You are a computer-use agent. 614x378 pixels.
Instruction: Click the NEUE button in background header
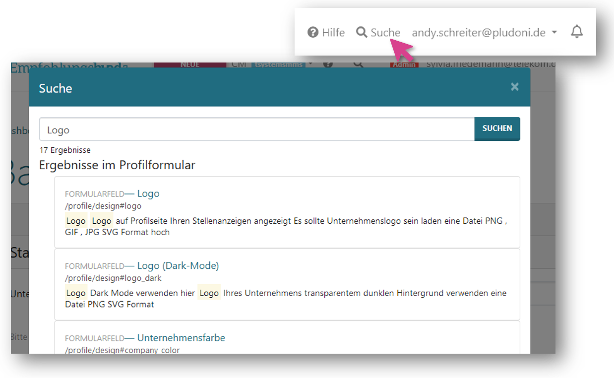190,64
